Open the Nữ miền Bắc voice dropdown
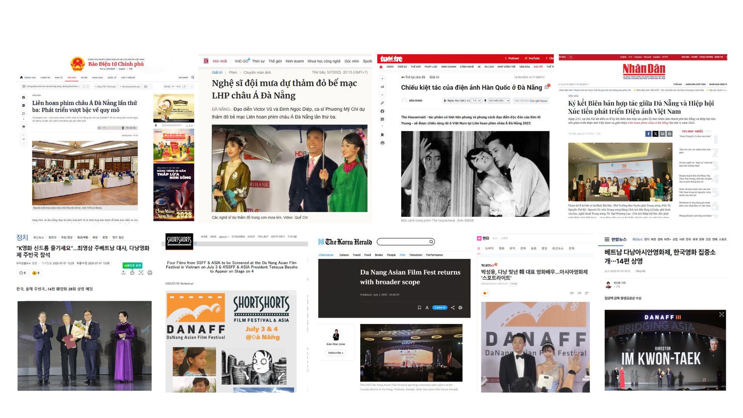 click(498, 101)
